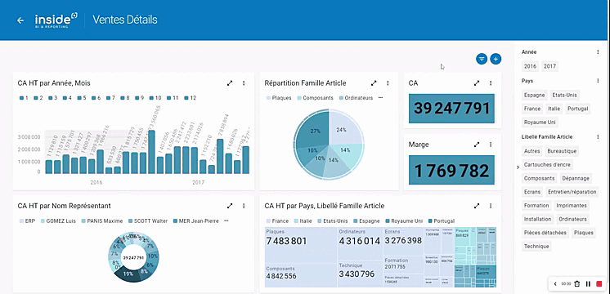Delete recording with the trash icon

point(577,284)
